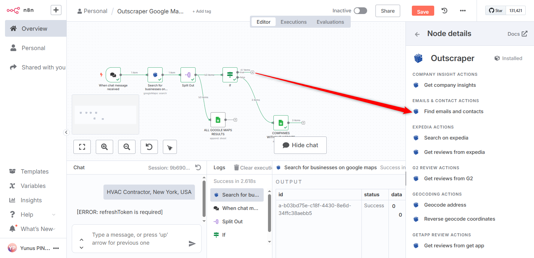The image size is (534, 258).
Task: Click the GitHub Star button
Action: pyautogui.click(x=496, y=11)
